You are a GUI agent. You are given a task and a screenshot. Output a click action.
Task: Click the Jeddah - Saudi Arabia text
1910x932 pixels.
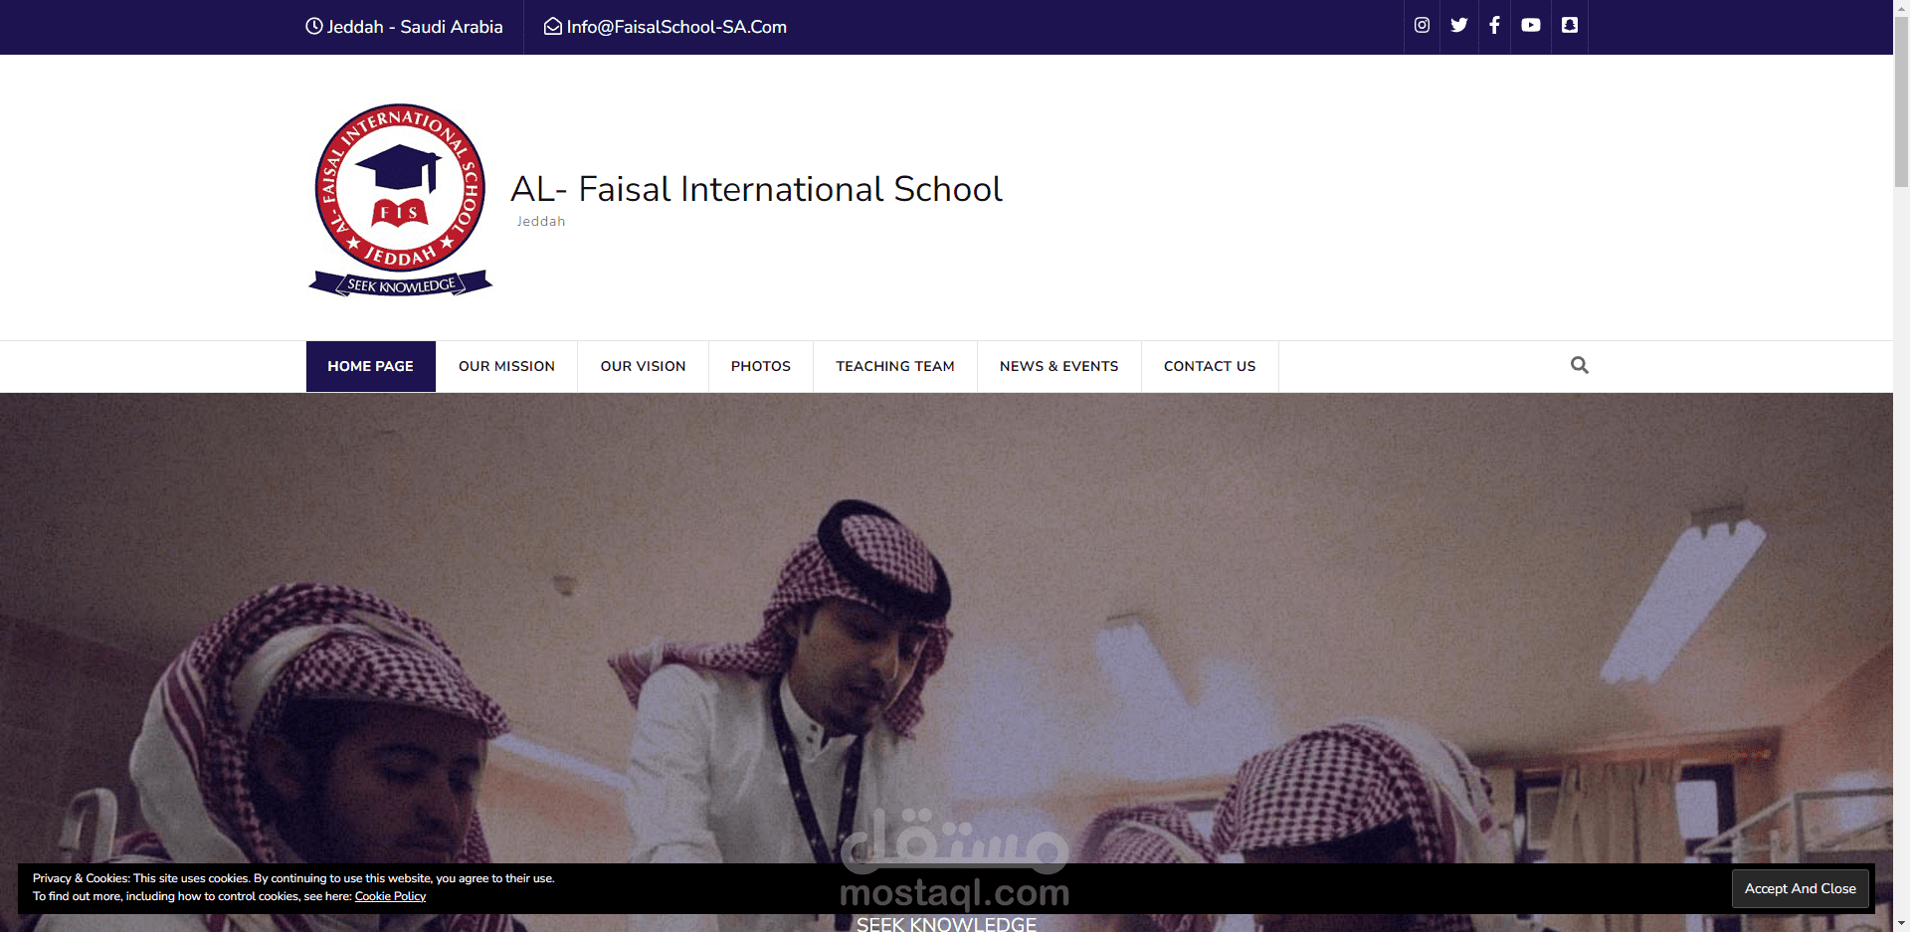coord(415,27)
